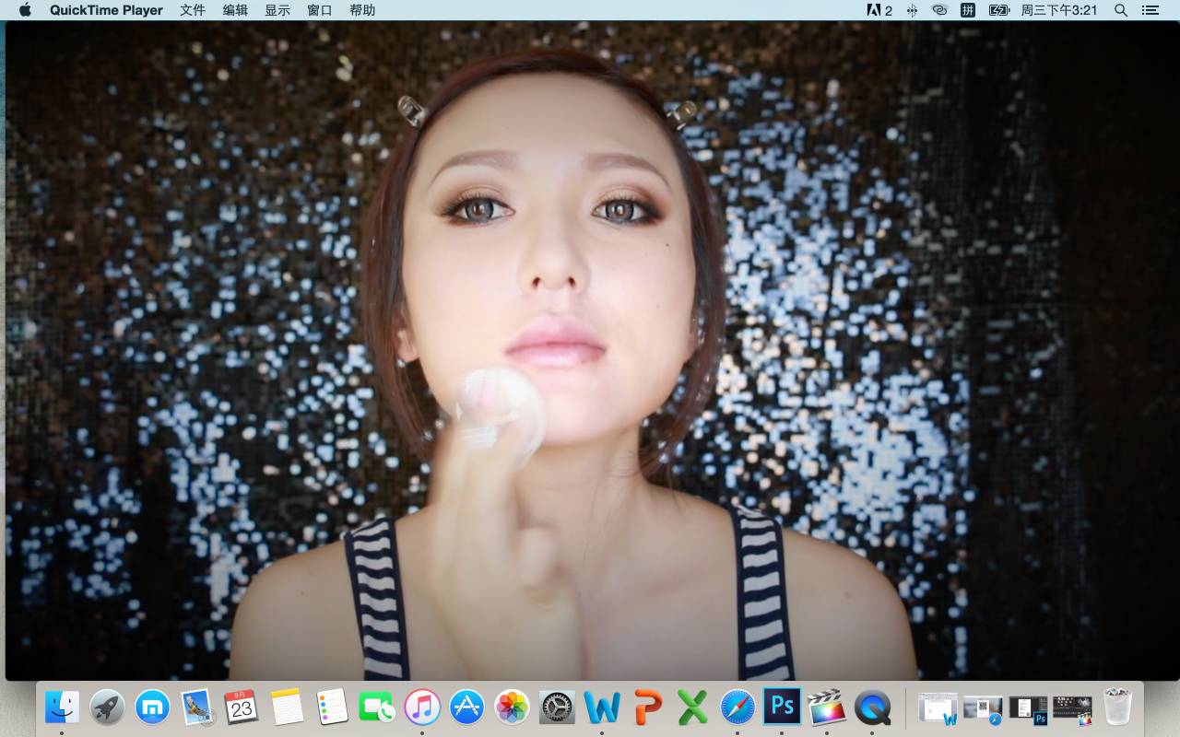
Task: Open the 文件 menu
Action: click(193, 10)
